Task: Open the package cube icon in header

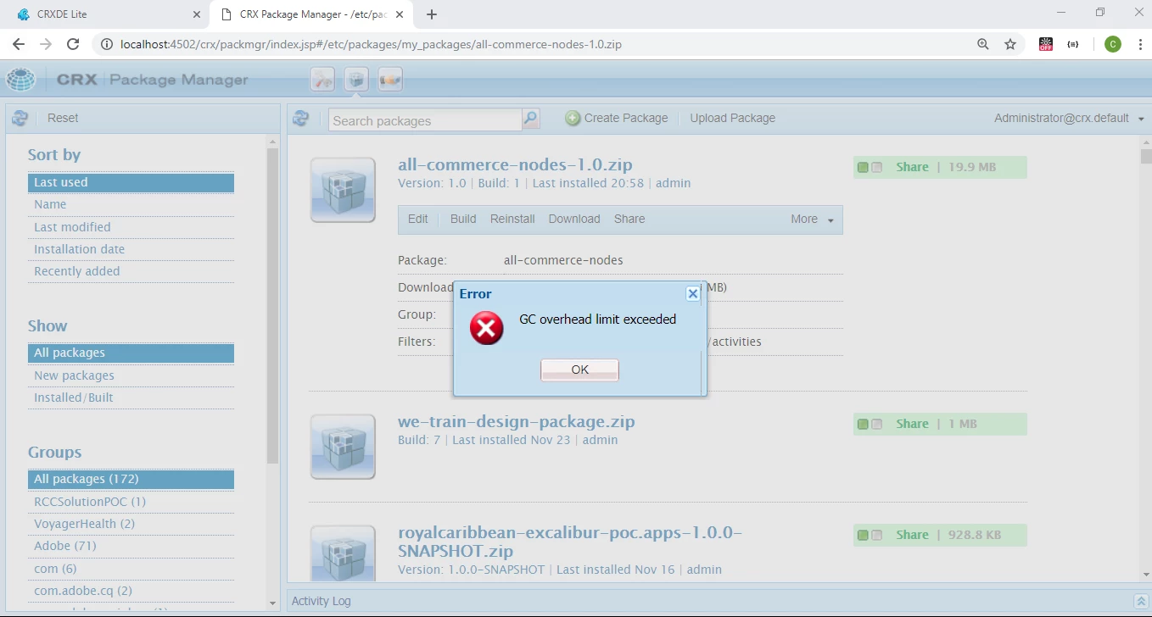Action: pyautogui.click(x=356, y=80)
